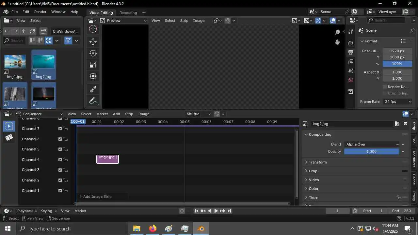The height and width of the screenshot is (235, 418).
Task: Open the Blend mode Alpha Over dropdown
Action: 372,144
